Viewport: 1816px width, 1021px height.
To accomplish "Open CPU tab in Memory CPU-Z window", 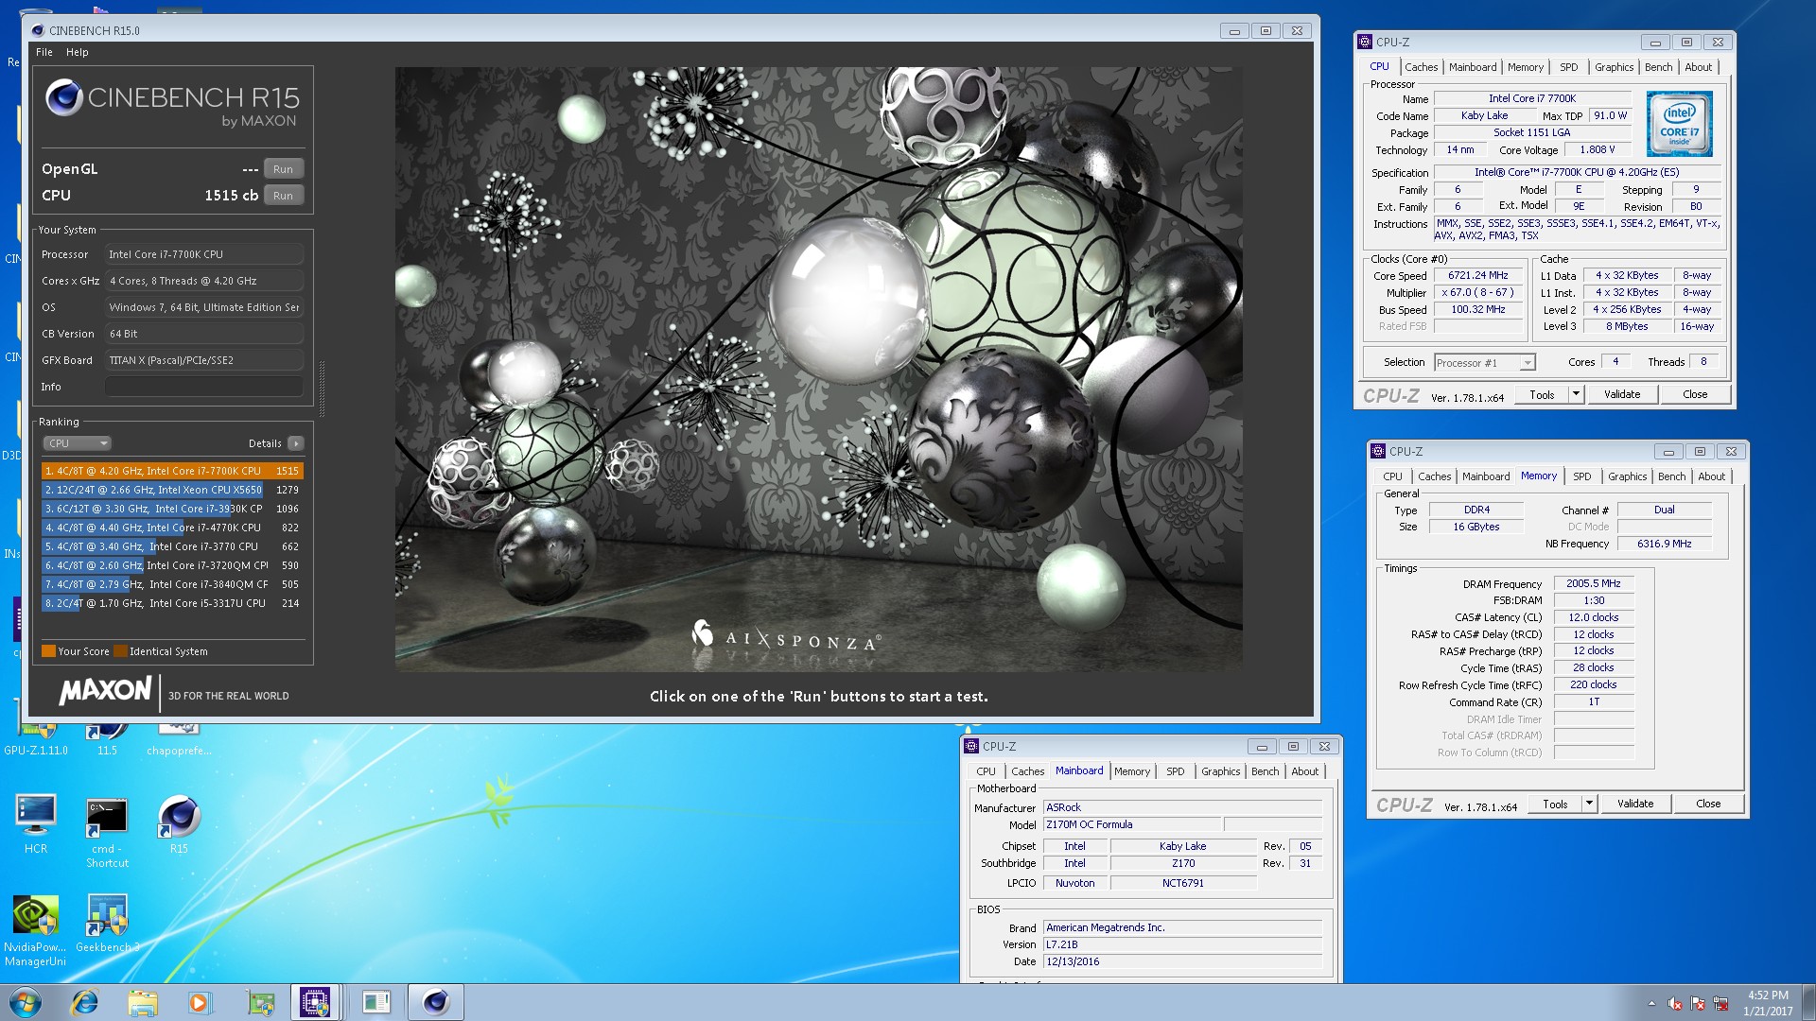I will 1392,476.
